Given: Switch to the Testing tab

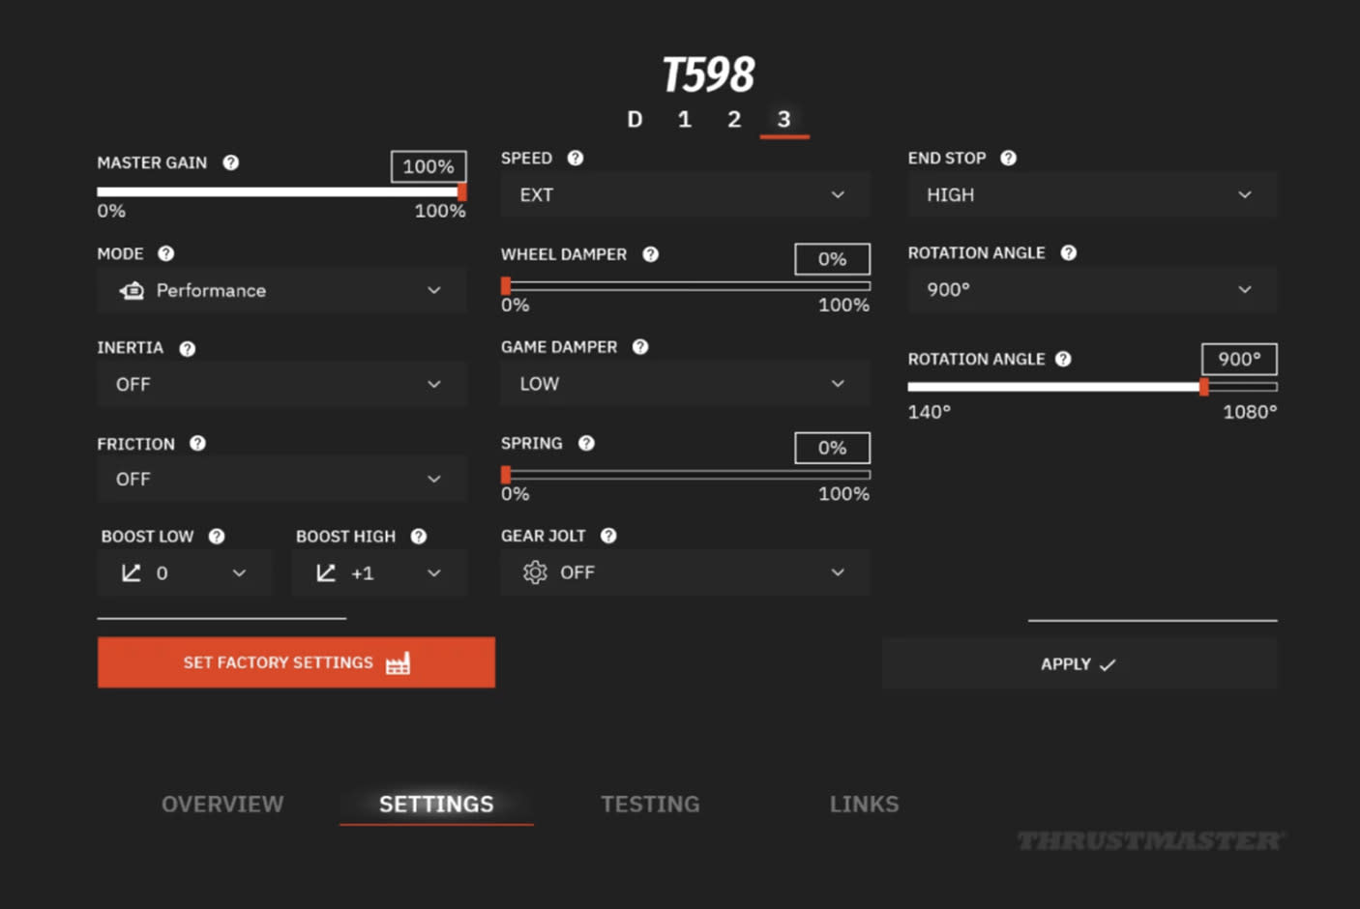Looking at the screenshot, I should point(650,805).
